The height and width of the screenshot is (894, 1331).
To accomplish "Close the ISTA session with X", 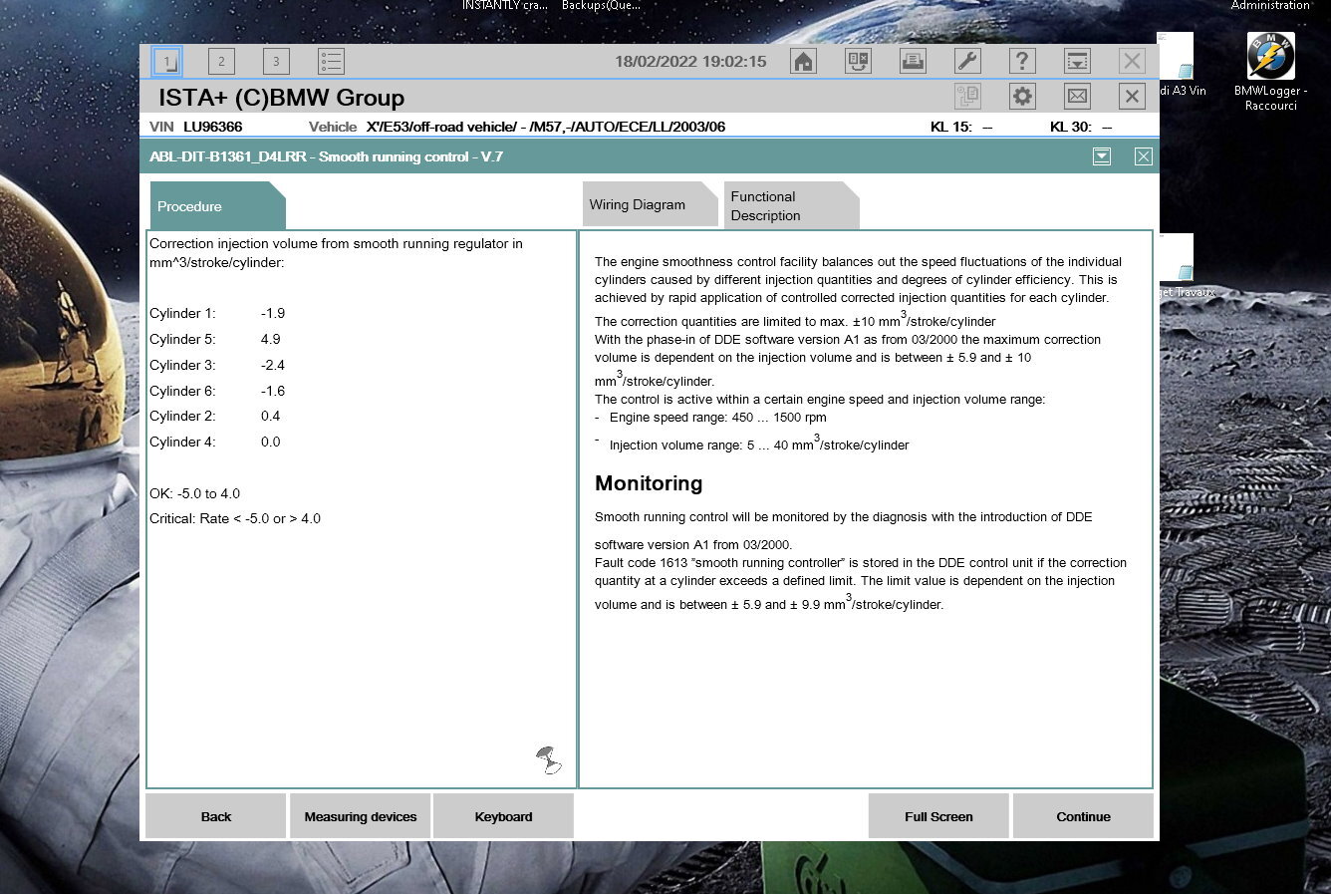I will pos(1132,97).
